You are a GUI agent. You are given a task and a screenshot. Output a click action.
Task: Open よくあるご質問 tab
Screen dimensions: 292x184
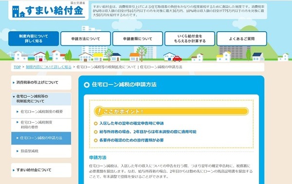click(x=242, y=39)
